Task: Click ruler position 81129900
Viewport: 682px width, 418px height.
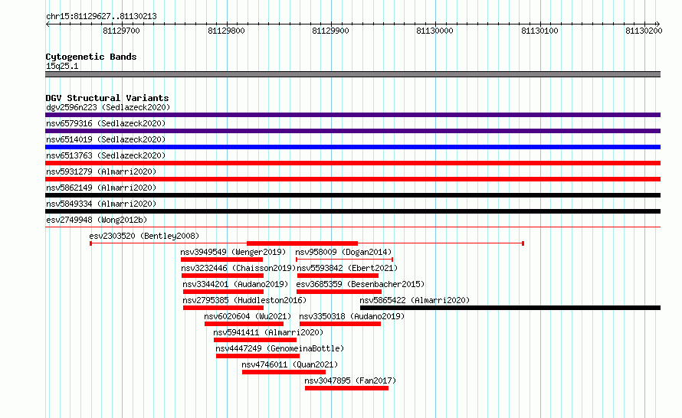Action: click(330, 31)
